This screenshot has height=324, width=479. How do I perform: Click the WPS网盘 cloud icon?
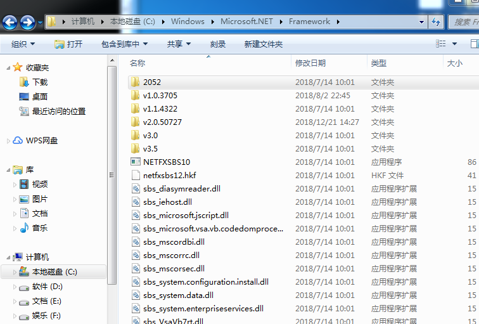18,140
